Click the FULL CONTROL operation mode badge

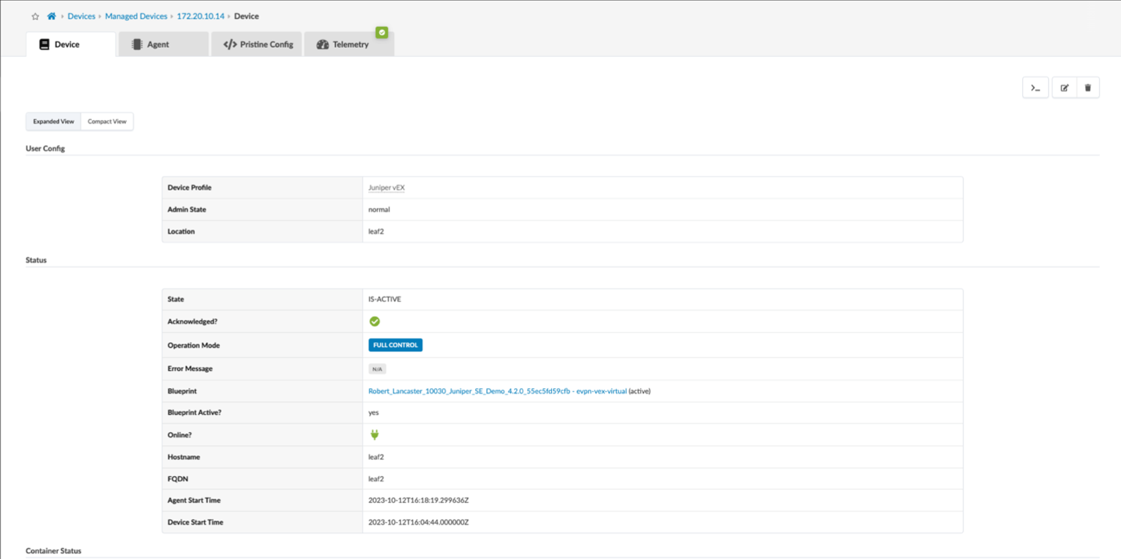pos(395,344)
